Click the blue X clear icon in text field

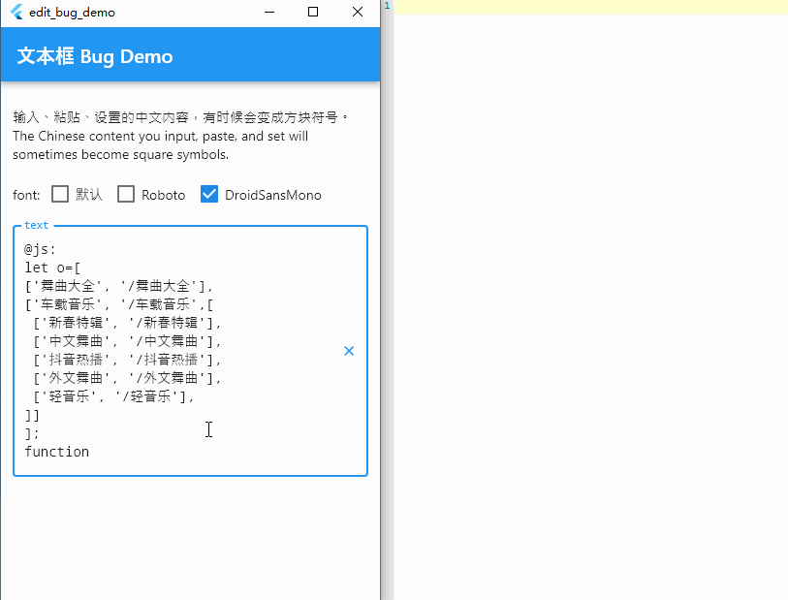(x=349, y=351)
